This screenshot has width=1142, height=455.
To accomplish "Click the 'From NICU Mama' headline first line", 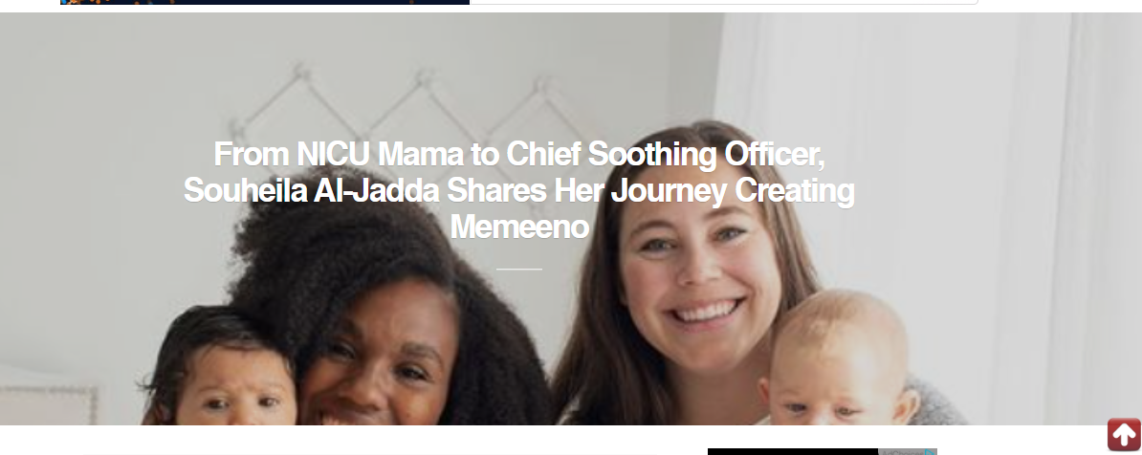I will point(518,154).
